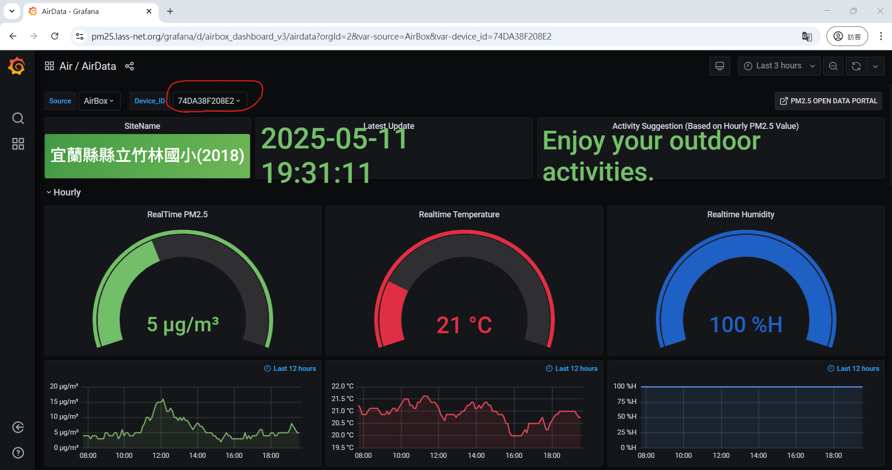Click the Grafana logo home icon
Image resolution: width=892 pixels, height=470 pixels.
point(17,66)
